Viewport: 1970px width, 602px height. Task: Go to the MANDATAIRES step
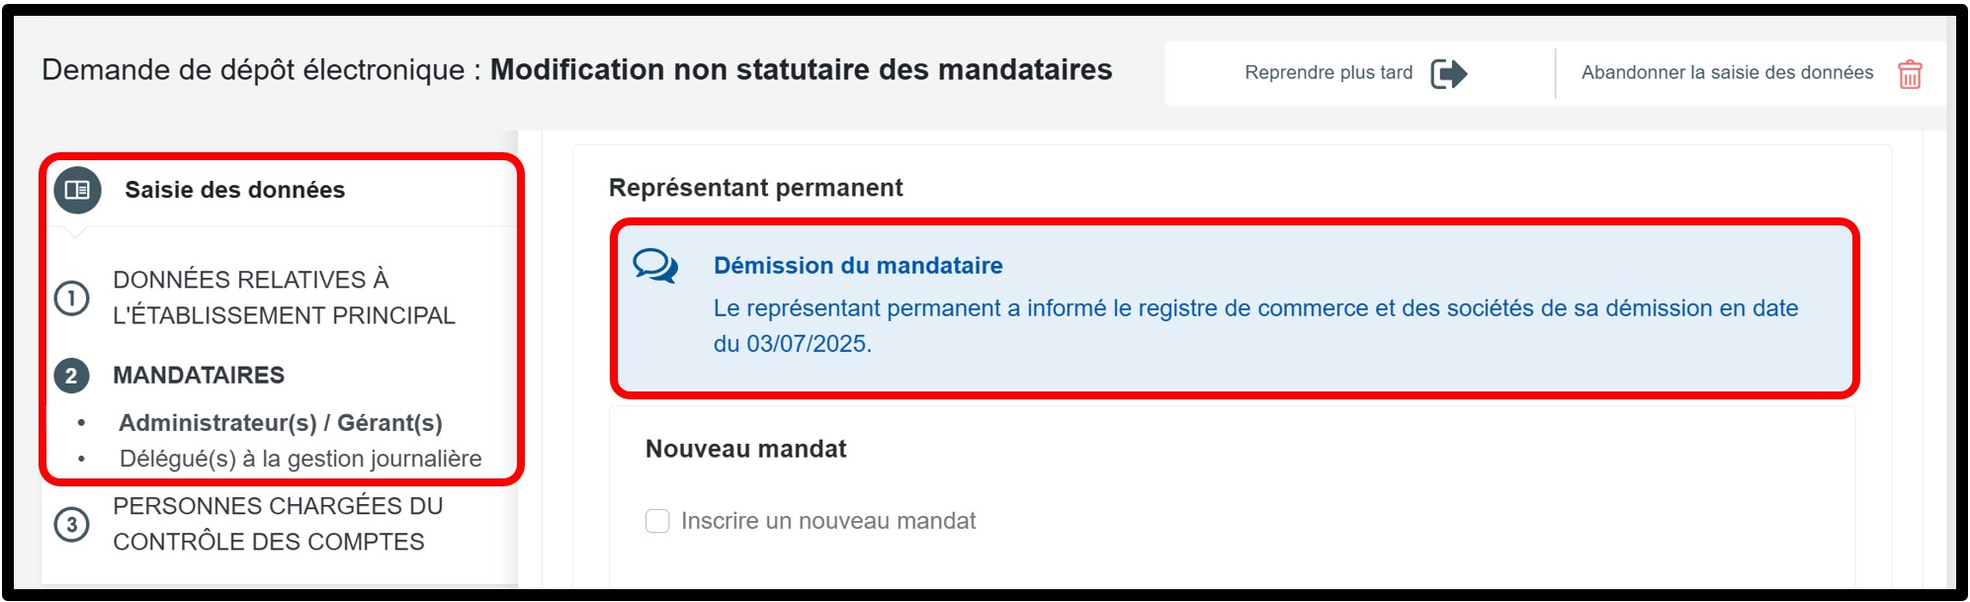(x=199, y=376)
